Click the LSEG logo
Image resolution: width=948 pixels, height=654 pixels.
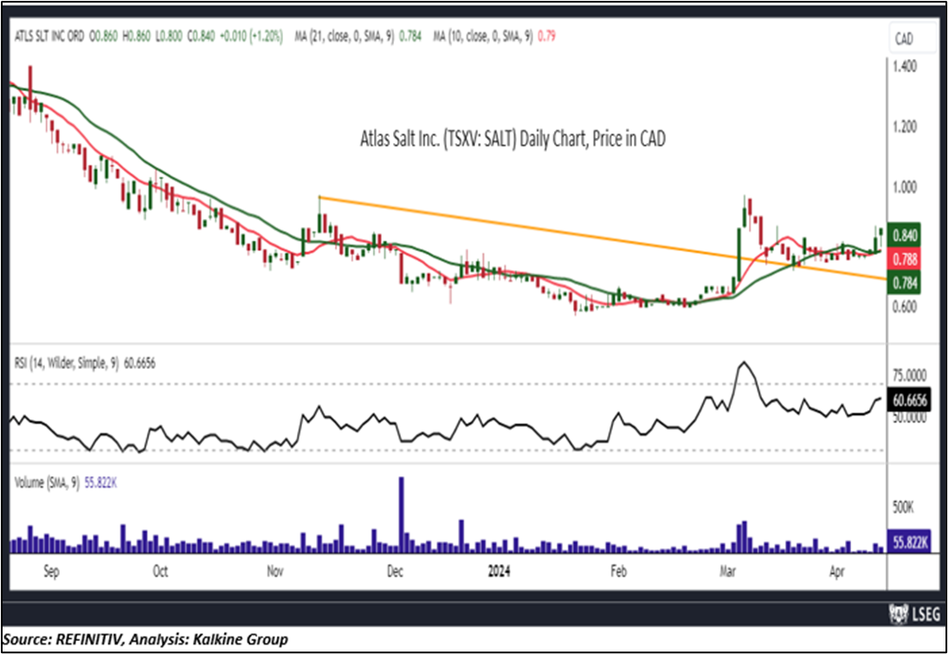coord(915,615)
